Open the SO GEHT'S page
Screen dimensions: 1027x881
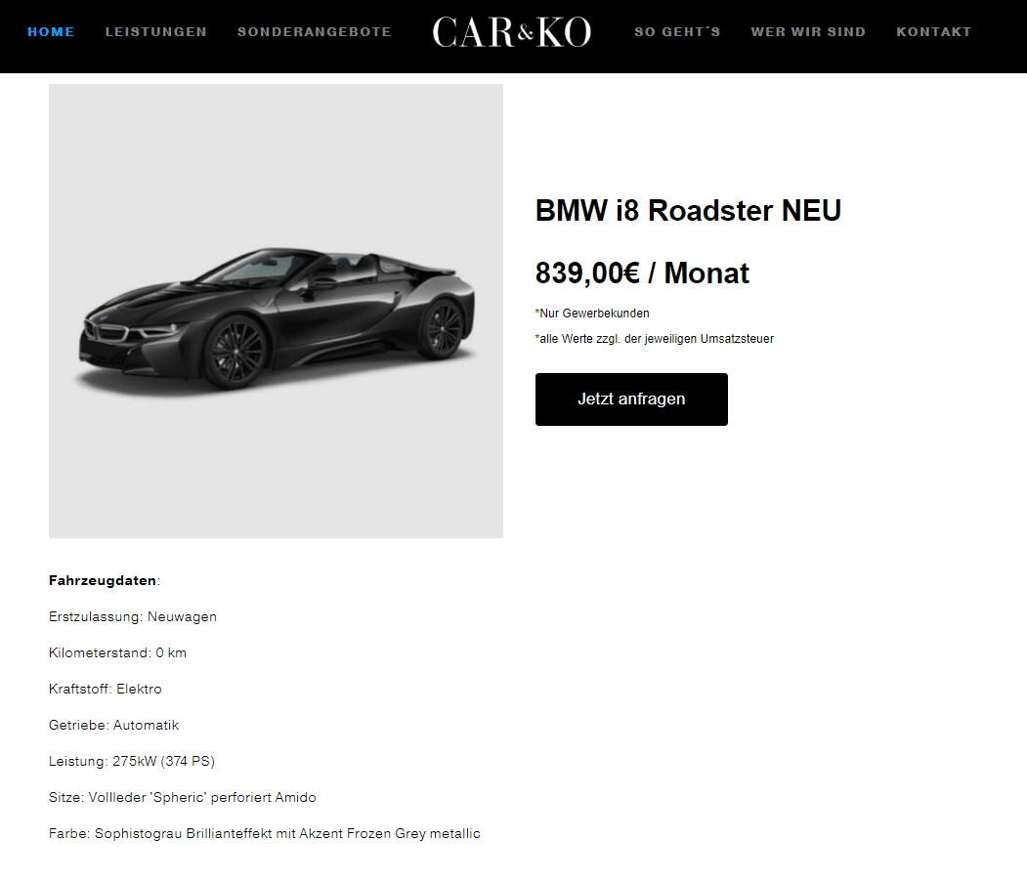[x=677, y=32]
